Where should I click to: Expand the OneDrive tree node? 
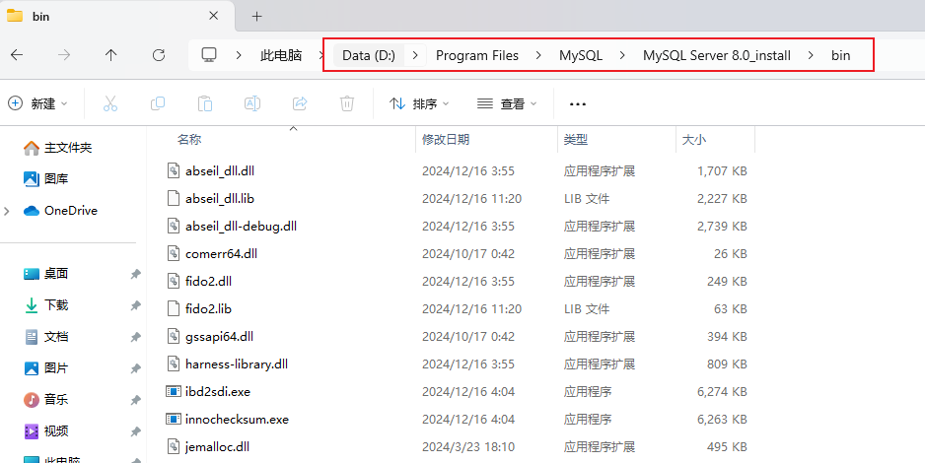(7, 211)
